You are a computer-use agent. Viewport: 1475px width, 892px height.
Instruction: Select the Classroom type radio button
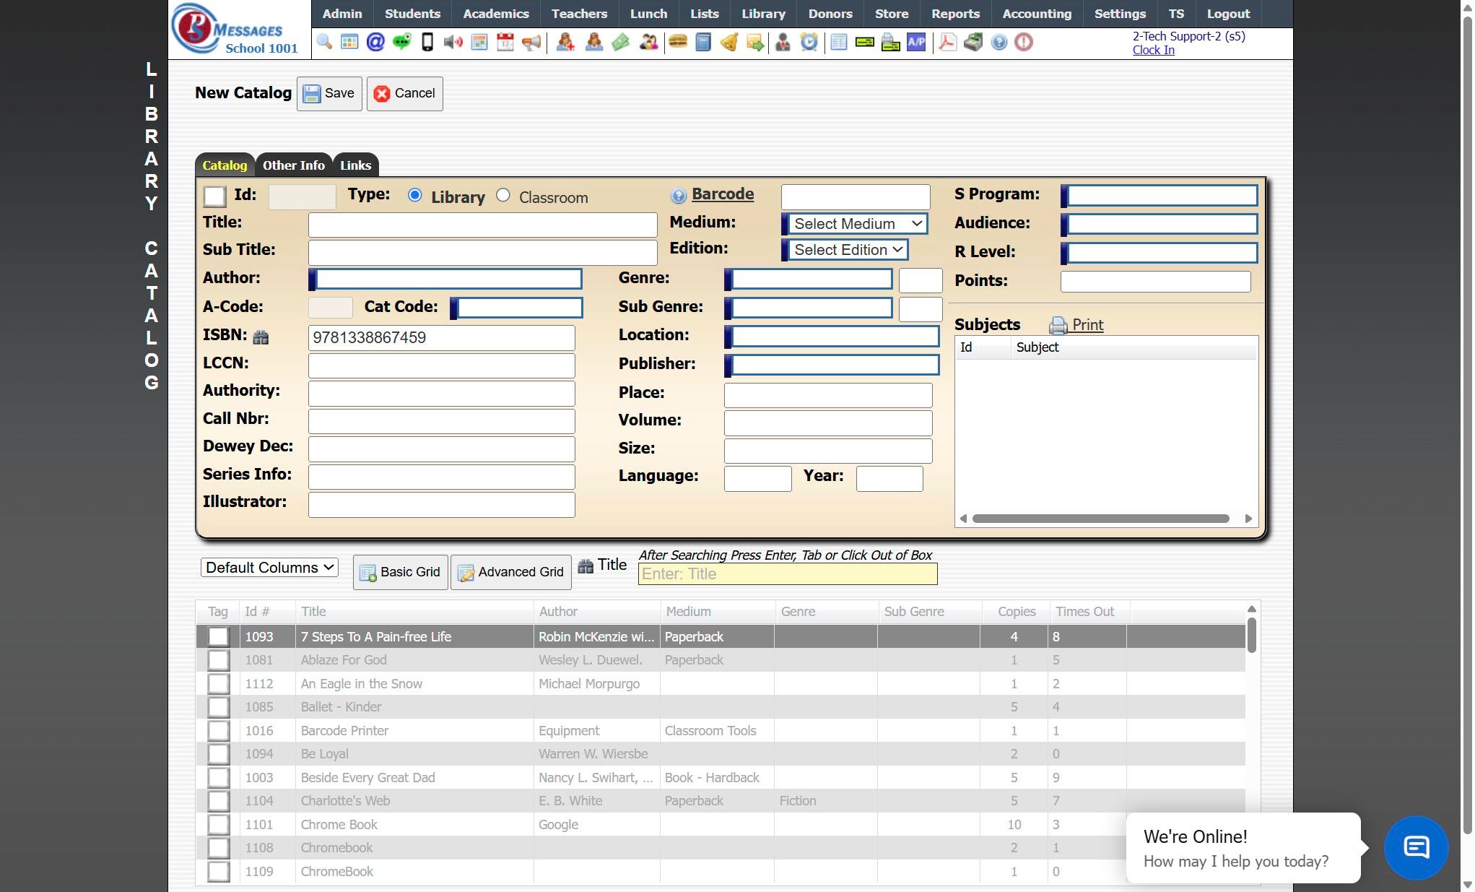503,196
